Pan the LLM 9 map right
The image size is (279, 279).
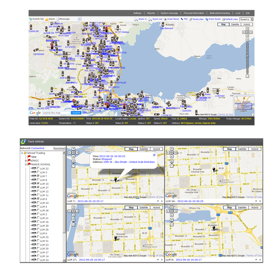[x=176, y=211]
